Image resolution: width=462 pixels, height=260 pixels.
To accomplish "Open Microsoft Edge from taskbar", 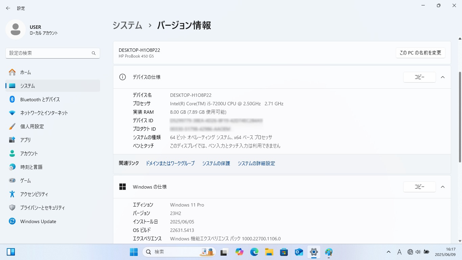I will (254, 252).
